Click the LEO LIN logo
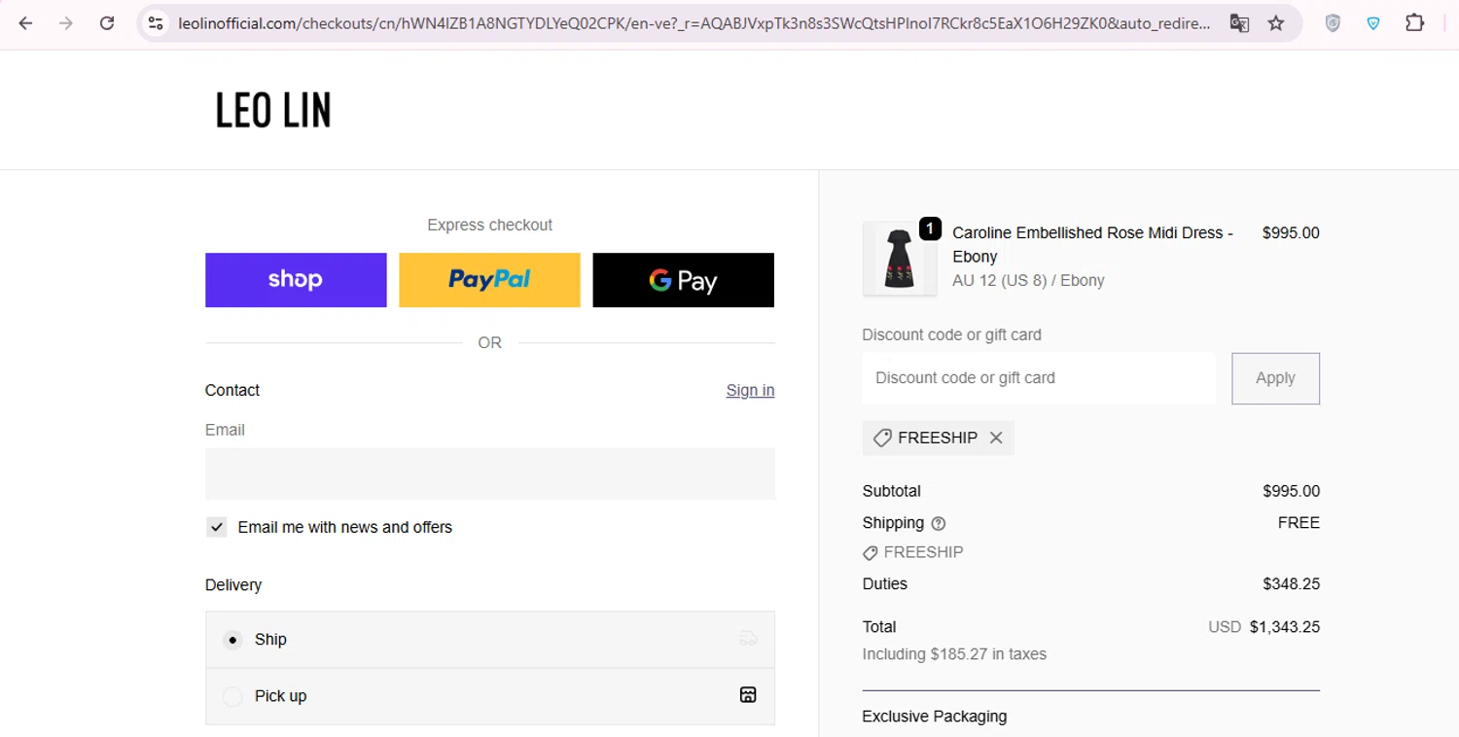This screenshot has height=737, width=1459. click(x=273, y=110)
